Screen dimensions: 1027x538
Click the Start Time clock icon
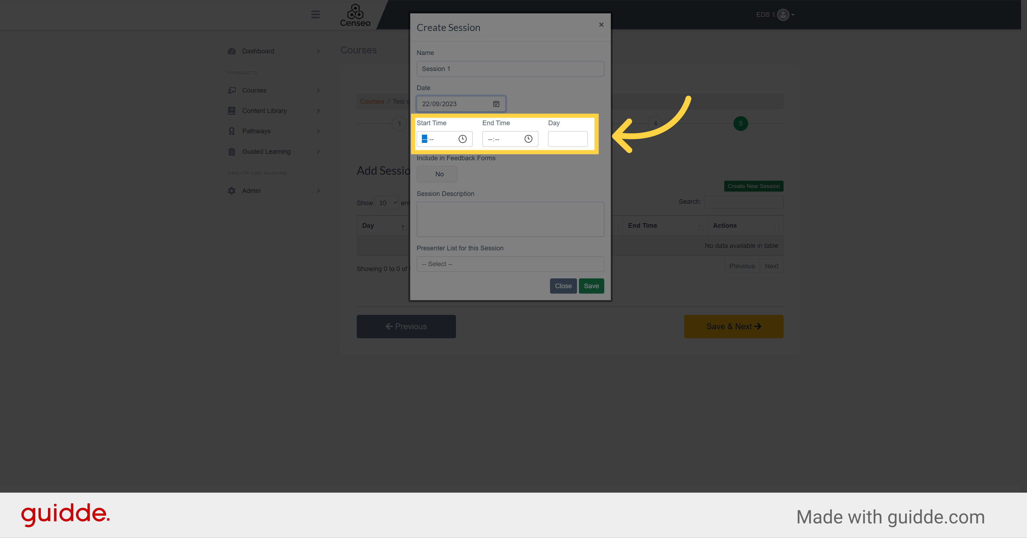pos(461,139)
